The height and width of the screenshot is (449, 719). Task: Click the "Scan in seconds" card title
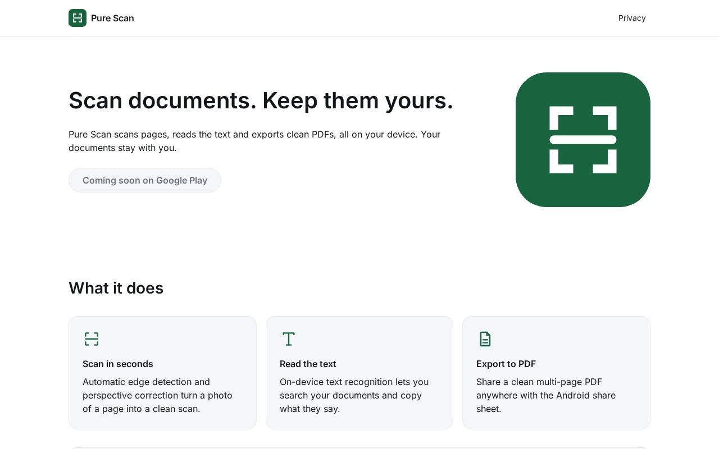click(x=118, y=364)
